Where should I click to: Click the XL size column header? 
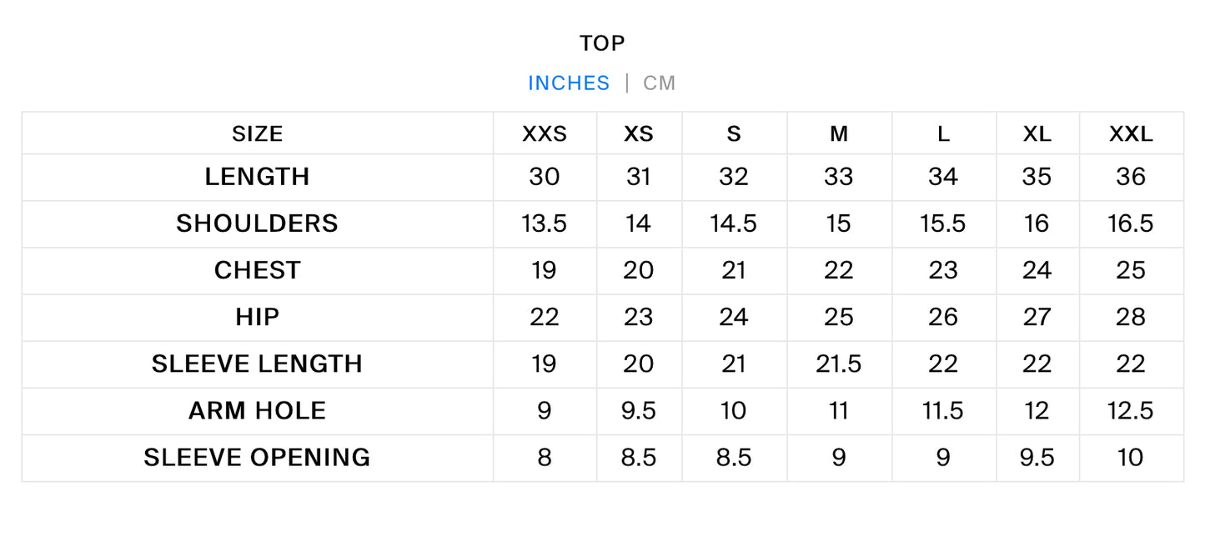1037,134
